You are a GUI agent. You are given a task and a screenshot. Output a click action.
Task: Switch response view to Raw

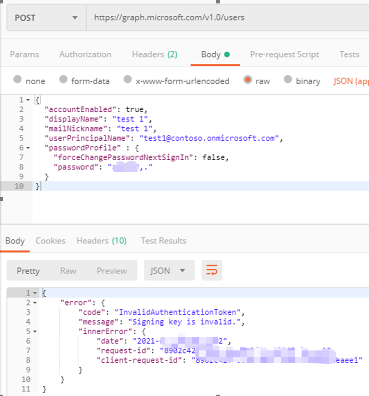coord(68,271)
